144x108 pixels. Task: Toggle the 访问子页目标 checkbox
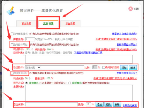(x=104, y=67)
